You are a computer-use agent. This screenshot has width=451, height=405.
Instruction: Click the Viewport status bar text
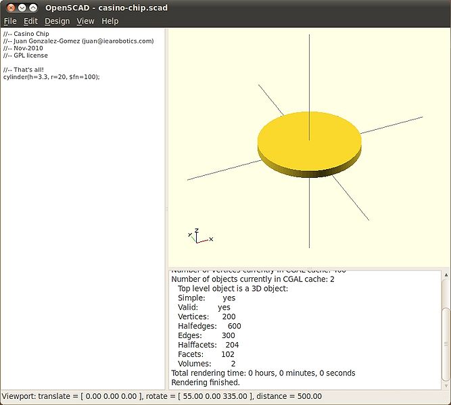coord(162,396)
